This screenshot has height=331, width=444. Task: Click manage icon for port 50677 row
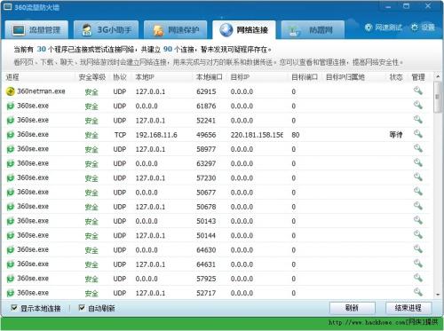point(418,192)
